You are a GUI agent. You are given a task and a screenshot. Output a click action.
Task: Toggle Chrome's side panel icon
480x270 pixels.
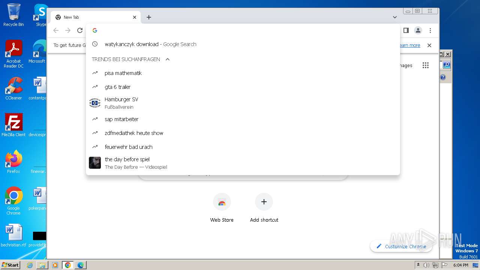[x=406, y=30]
